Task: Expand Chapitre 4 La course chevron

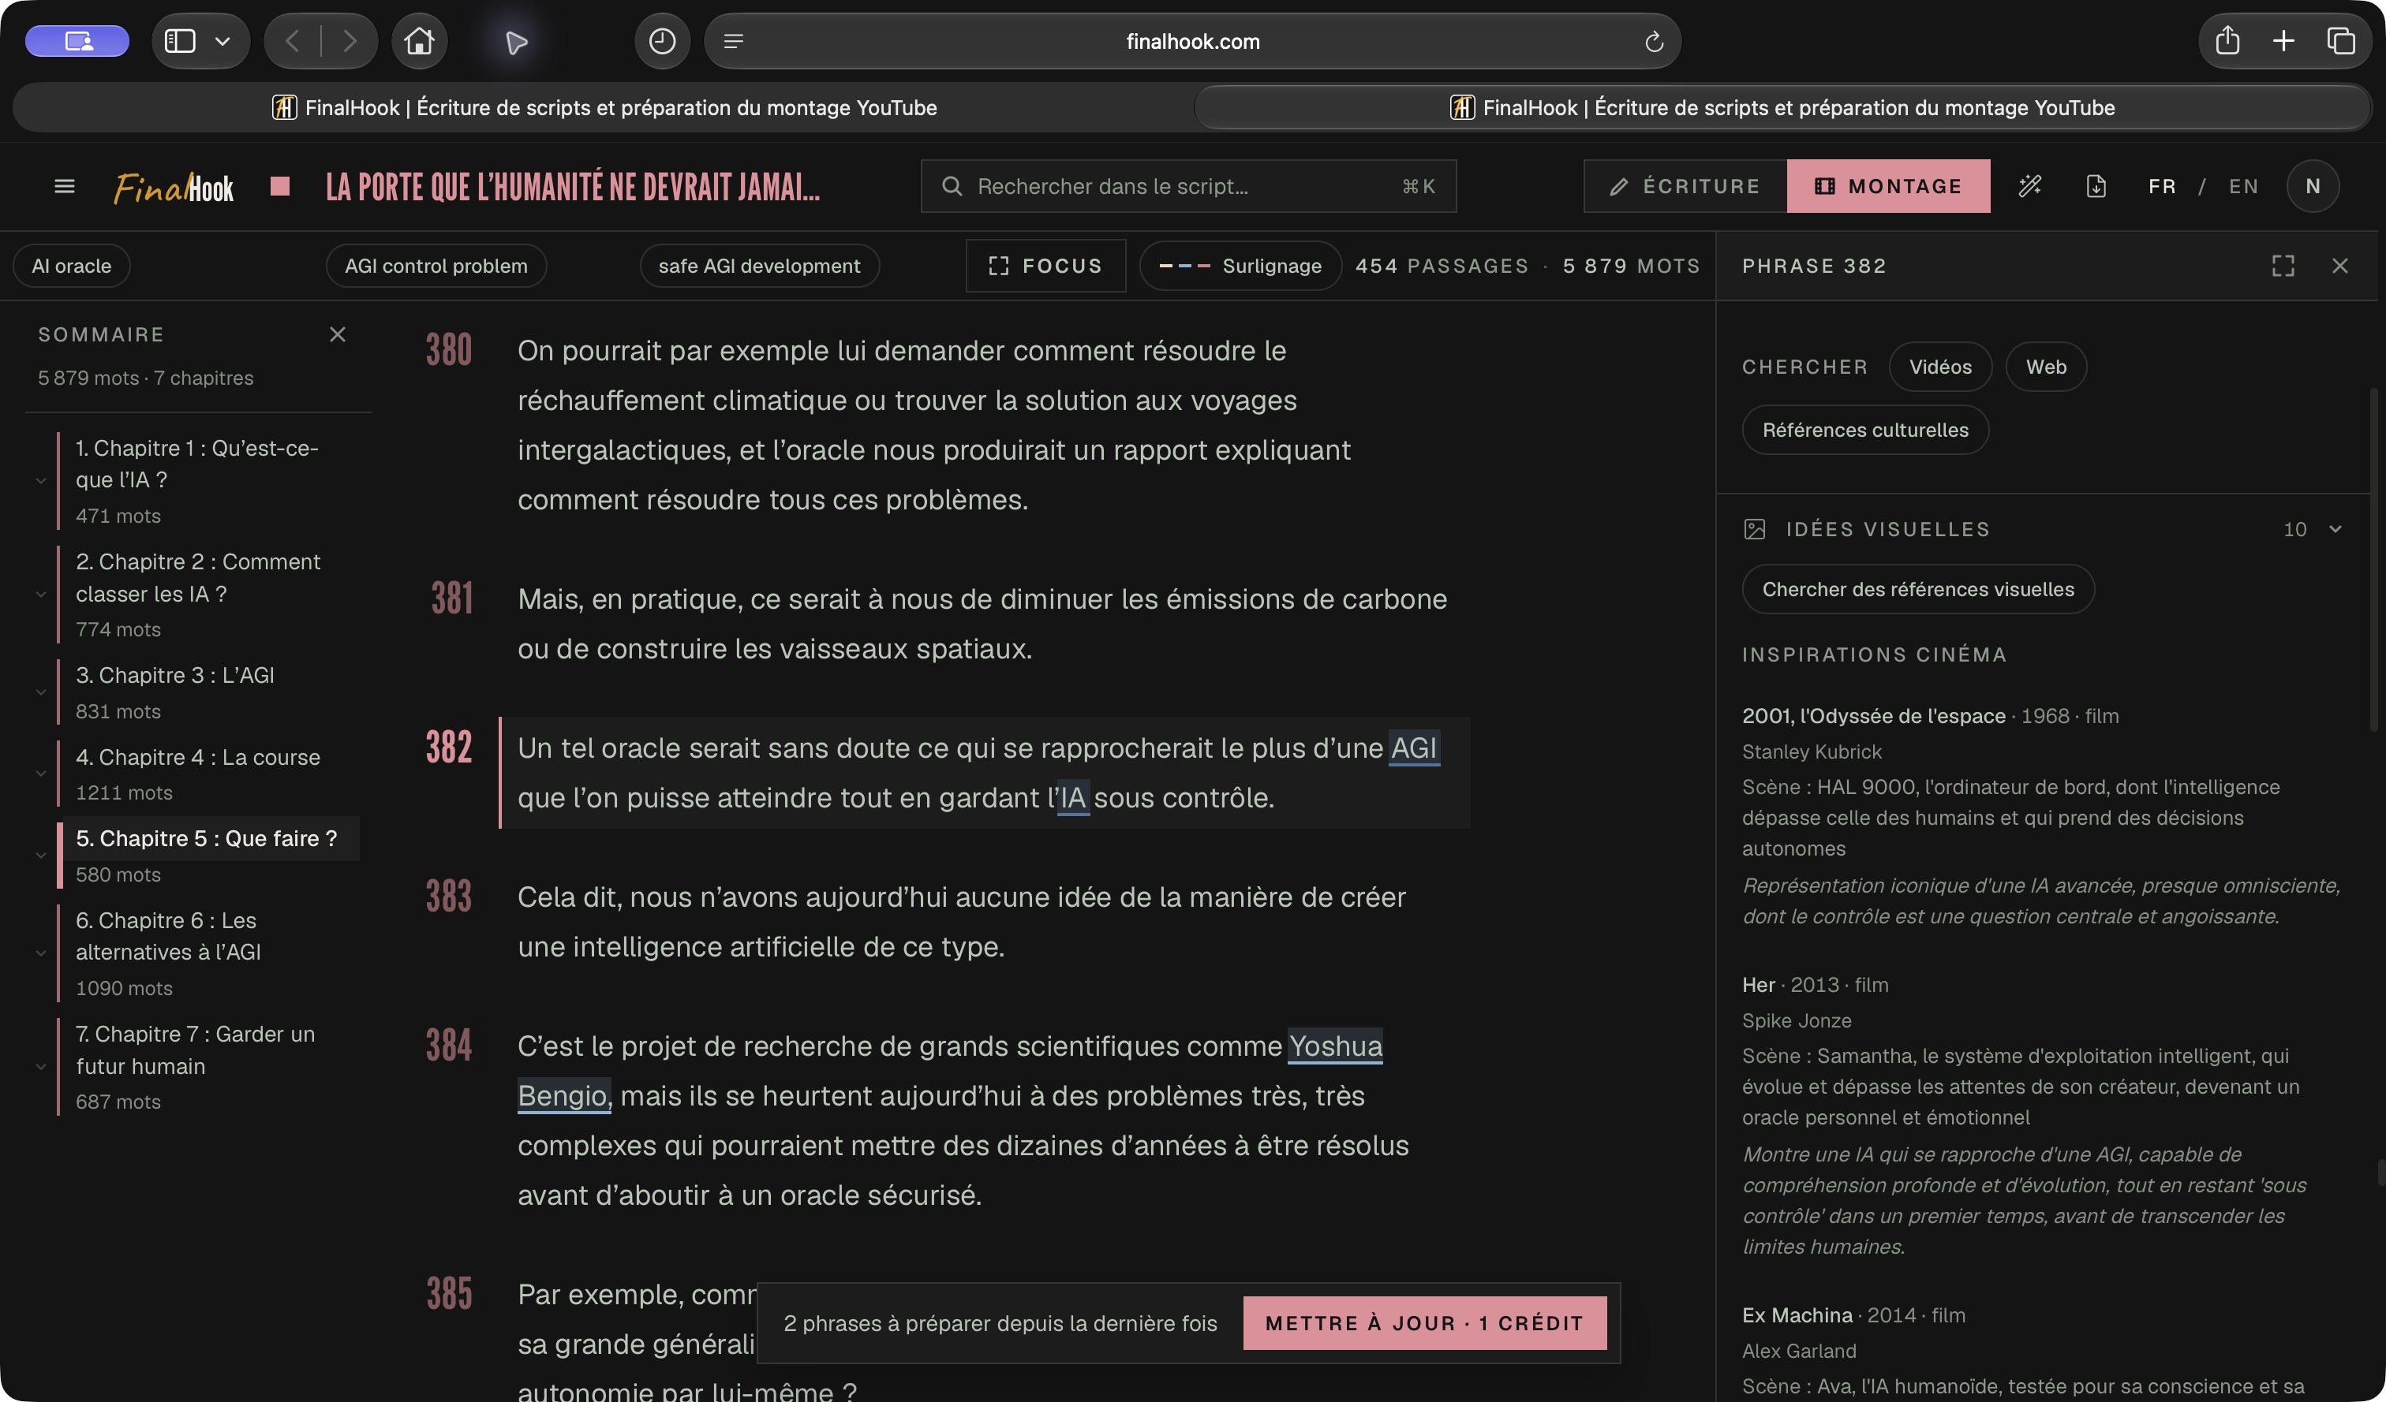Action: pyautogui.click(x=41, y=774)
